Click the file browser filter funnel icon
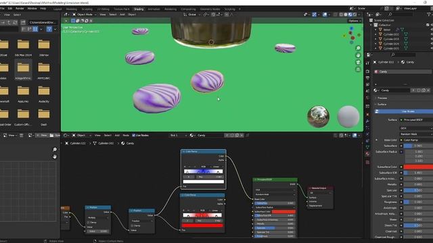 tap(49, 29)
